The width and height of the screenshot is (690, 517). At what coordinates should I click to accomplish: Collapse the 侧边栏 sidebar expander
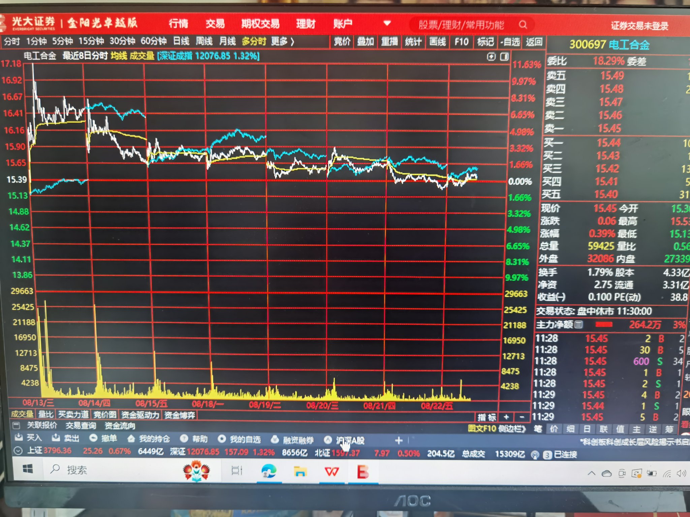coord(512,429)
